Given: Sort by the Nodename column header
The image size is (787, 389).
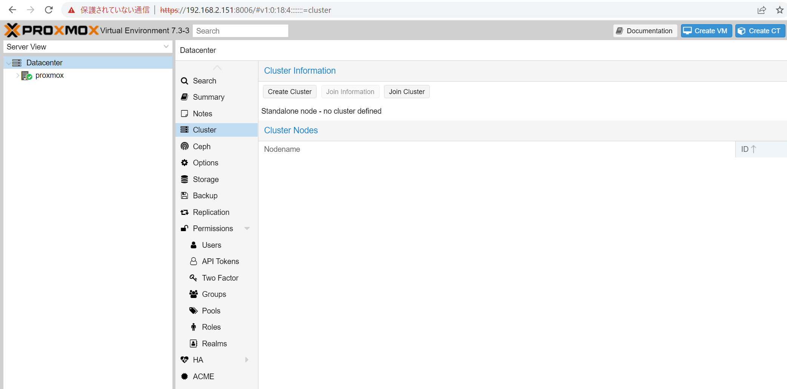Looking at the screenshot, I should coord(497,149).
